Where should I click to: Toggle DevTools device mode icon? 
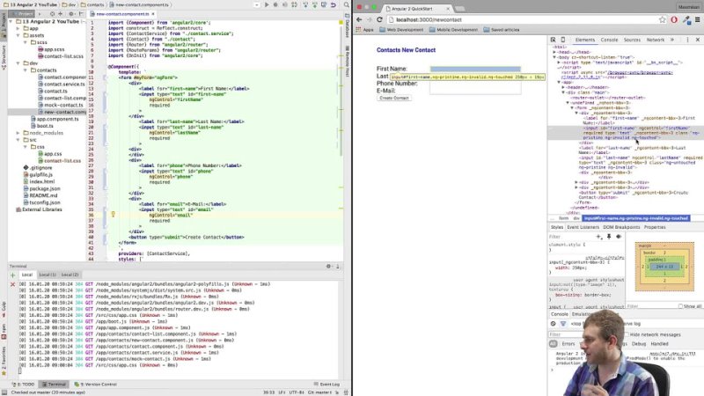563,40
